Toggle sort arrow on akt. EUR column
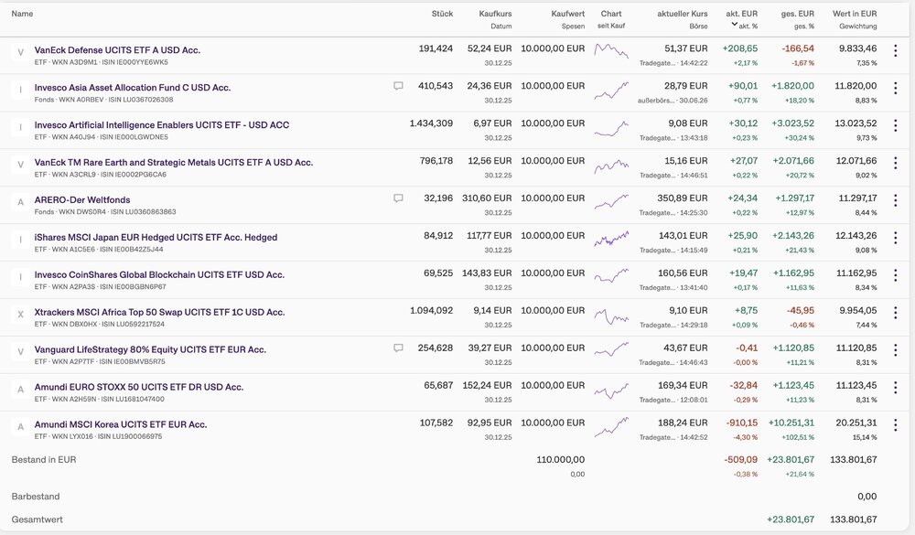 coord(734,25)
